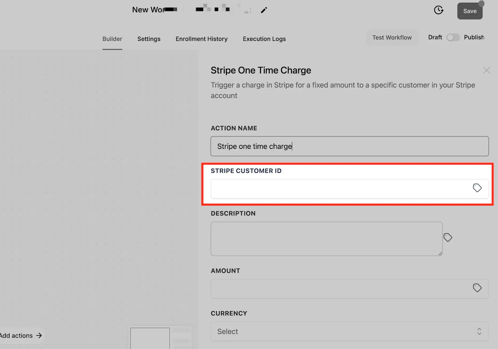The height and width of the screenshot is (349, 498).
Task: Click the pencil icon to rename workflow
Action: (x=264, y=10)
